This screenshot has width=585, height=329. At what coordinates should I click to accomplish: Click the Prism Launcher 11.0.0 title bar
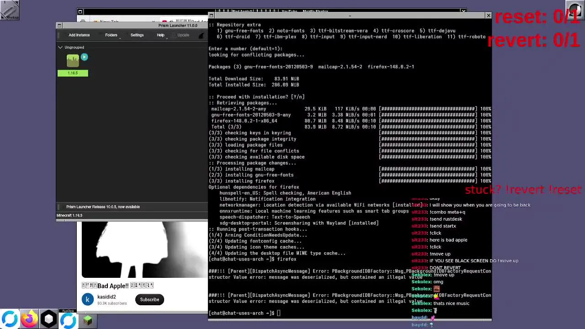point(178,26)
